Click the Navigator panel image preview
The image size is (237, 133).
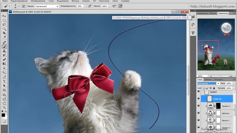tap(216, 44)
